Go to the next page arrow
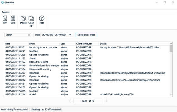This screenshot has width=177, height=112. (x=106, y=101)
